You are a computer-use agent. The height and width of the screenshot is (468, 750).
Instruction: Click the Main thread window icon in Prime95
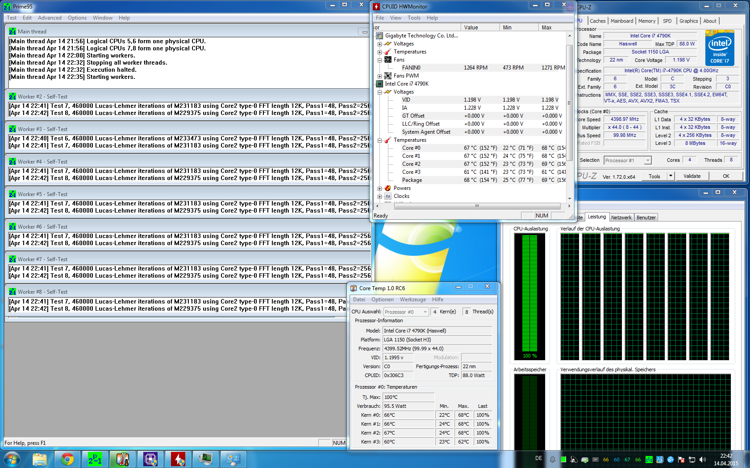click(12, 32)
